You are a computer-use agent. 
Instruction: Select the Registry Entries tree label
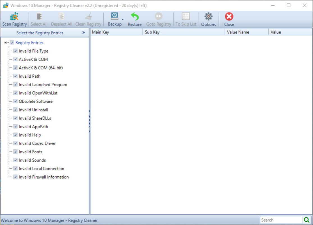tap(29, 42)
